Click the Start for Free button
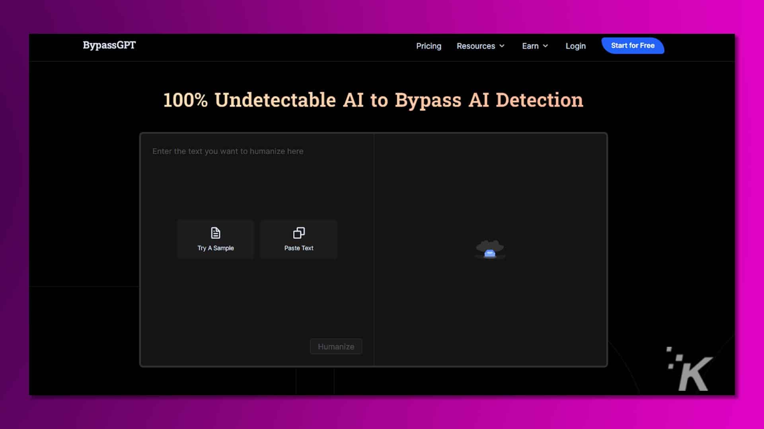 (x=632, y=45)
